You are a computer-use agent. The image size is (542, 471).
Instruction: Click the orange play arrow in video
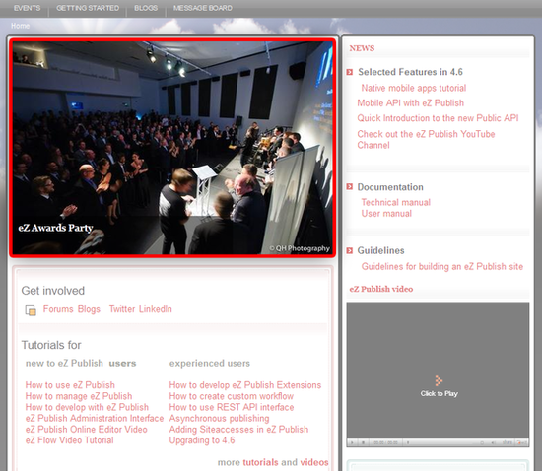[x=439, y=380]
